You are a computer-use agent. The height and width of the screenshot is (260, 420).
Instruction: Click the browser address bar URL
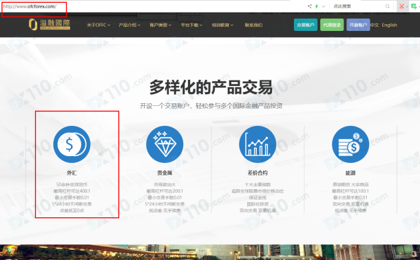(x=30, y=7)
